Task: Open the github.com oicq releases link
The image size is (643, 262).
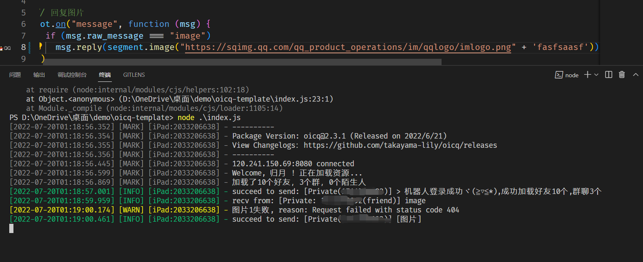Action: click(x=400, y=145)
